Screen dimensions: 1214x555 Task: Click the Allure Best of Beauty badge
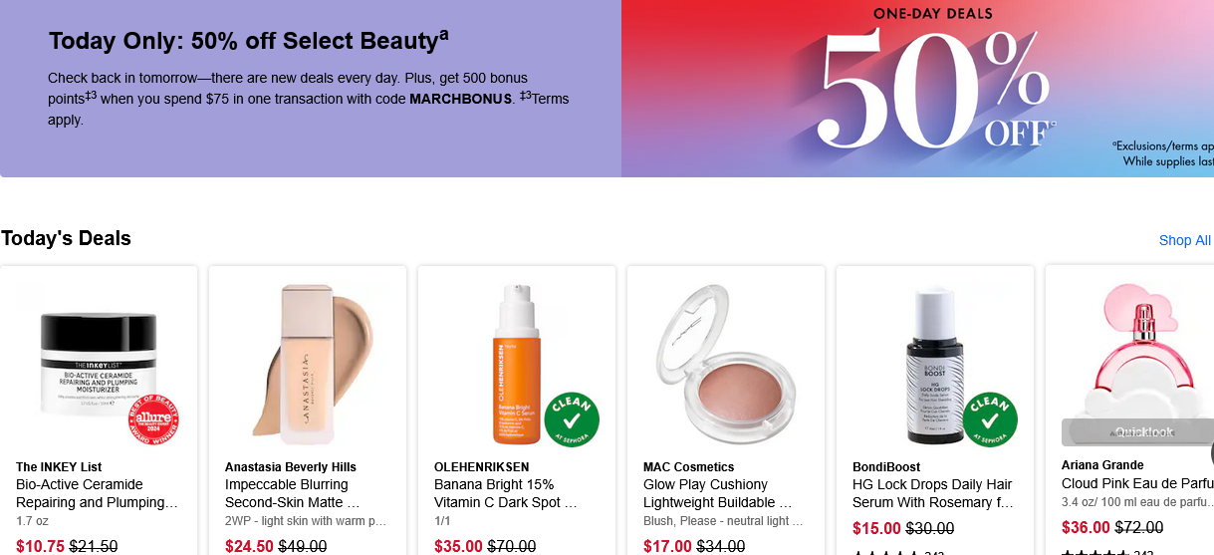click(x=153, y=420)
